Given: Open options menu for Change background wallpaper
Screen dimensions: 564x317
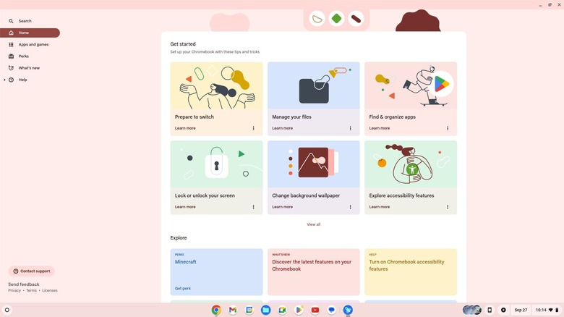Looking at the screenshot, I should pyautogui.click(x=351, y=207).
